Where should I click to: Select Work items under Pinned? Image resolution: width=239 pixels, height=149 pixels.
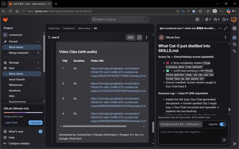click(22, 47)
